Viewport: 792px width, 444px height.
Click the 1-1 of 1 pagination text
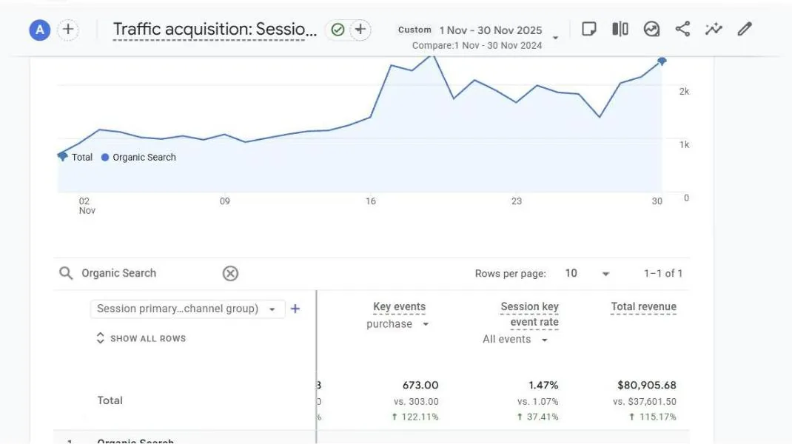pyautogui.click(x=662, y=273)
